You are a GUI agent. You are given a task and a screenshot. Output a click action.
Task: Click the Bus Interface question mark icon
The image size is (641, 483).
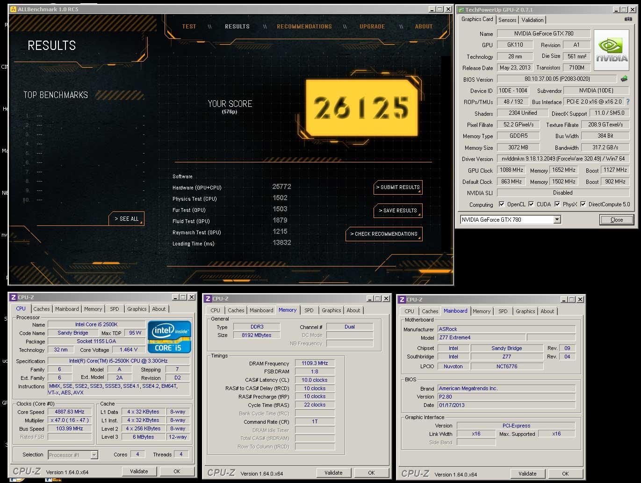click(x=627, y=101)
